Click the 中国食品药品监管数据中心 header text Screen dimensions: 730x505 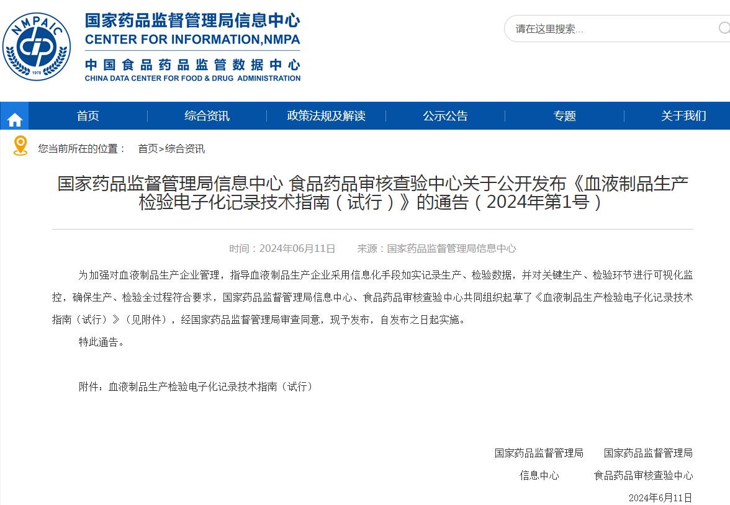pyautogui.click(x=192, y=65)
